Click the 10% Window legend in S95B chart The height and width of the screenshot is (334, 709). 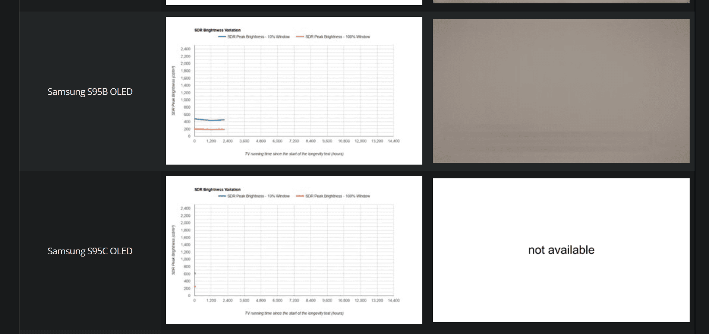[x=254, y=37]
